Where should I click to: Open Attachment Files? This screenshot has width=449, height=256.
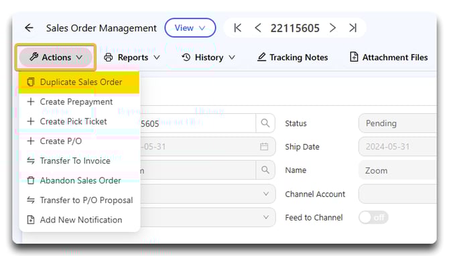coord(389,58)
